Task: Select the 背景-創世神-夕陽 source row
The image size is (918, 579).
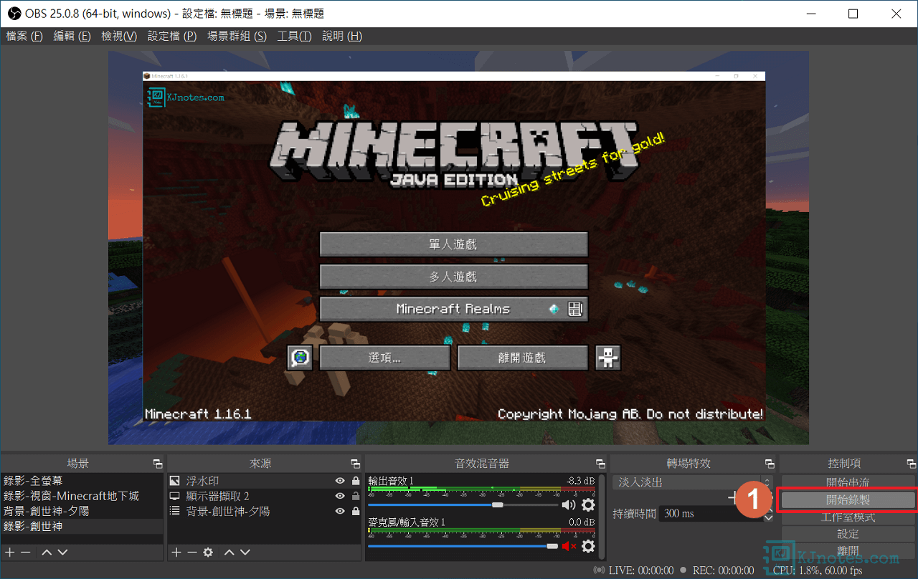Action: (264, 511)
